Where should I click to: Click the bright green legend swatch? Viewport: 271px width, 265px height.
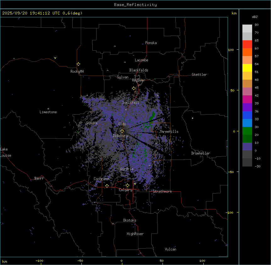click(247, 131)
